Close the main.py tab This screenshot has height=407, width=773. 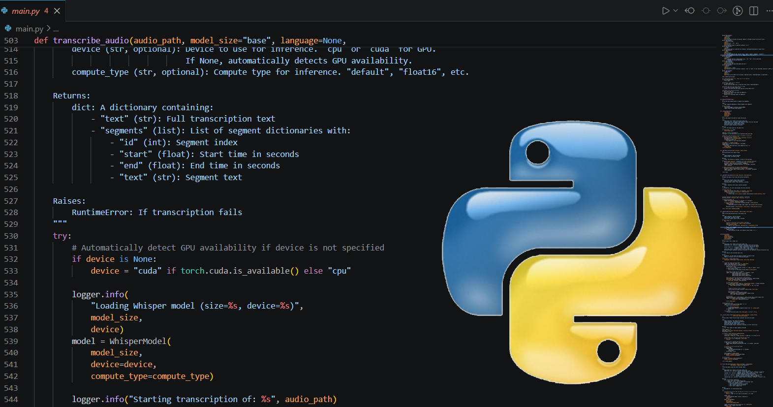pyautogui.click(x=57, y=11)
